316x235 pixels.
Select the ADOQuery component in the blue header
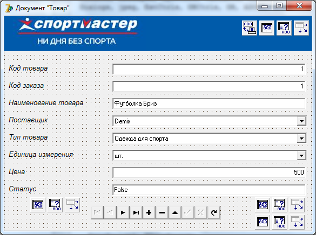click(284, 28)
